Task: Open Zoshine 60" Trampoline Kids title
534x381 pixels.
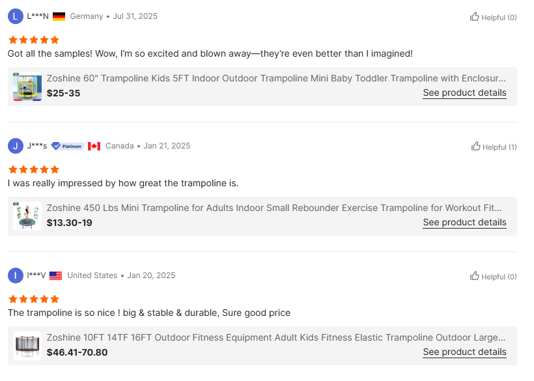Action: (276, 78)
